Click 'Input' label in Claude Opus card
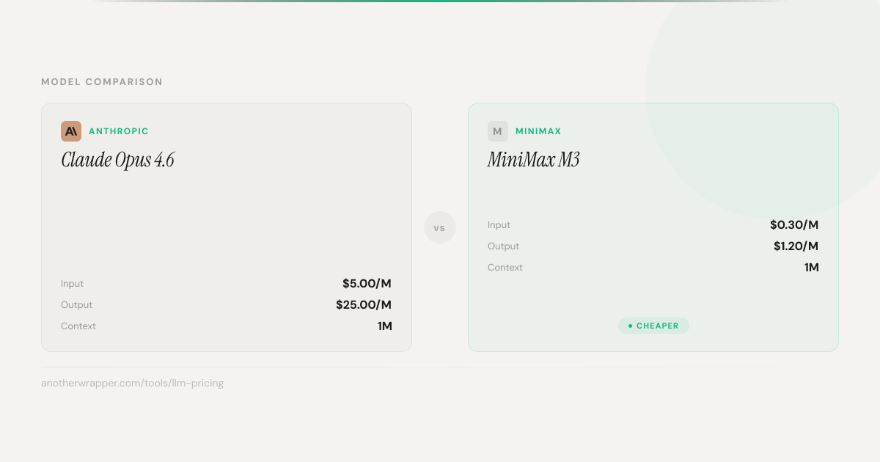The image size is (880, 462). [73, 284]
